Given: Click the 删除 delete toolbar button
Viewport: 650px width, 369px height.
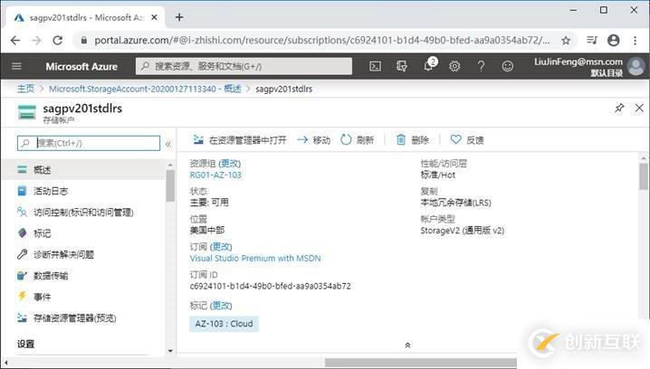Looking at the screenshot, I should (x=412, y=140).
